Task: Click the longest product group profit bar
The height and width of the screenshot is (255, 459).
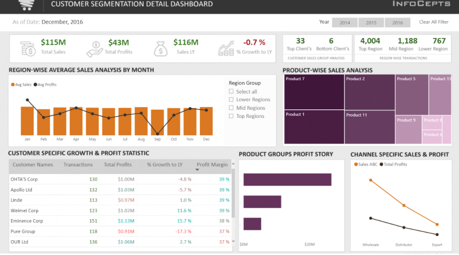Action: tap(287, 179)
